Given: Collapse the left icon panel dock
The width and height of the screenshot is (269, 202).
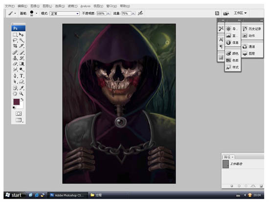Looking at the screenshot, I should pos(223,20).
